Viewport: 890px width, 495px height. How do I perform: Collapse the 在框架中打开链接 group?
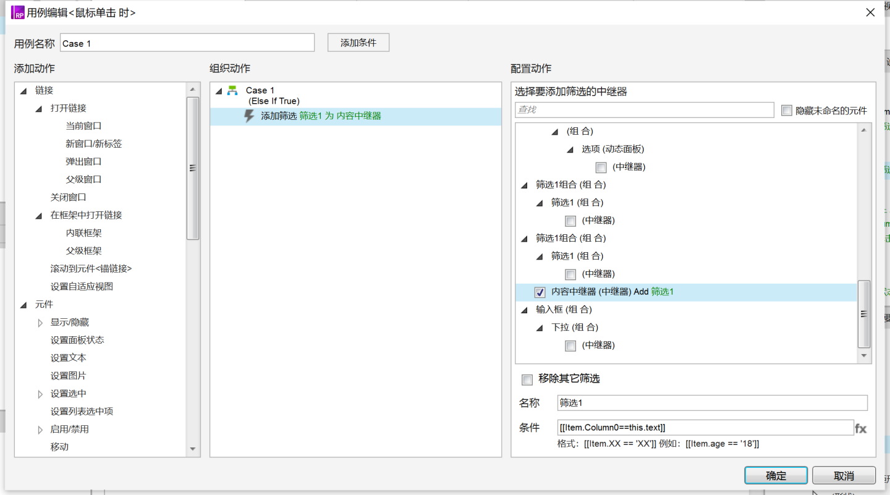pyautogui.click(x=39, y=216)
